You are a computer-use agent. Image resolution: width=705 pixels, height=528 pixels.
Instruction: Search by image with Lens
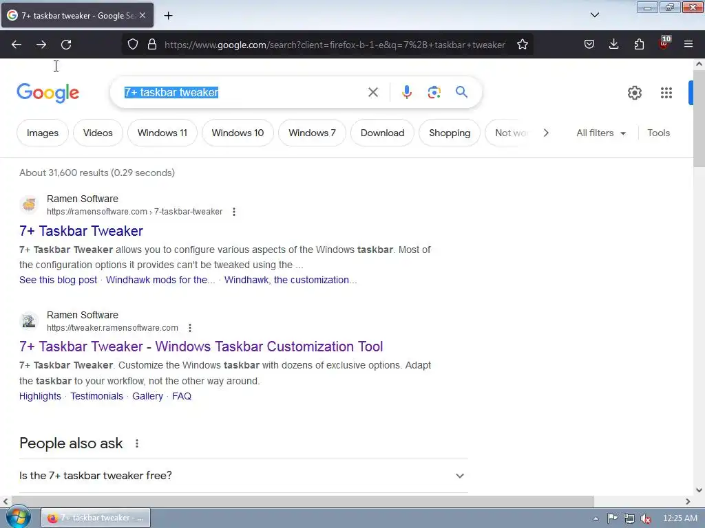(434, 93)
